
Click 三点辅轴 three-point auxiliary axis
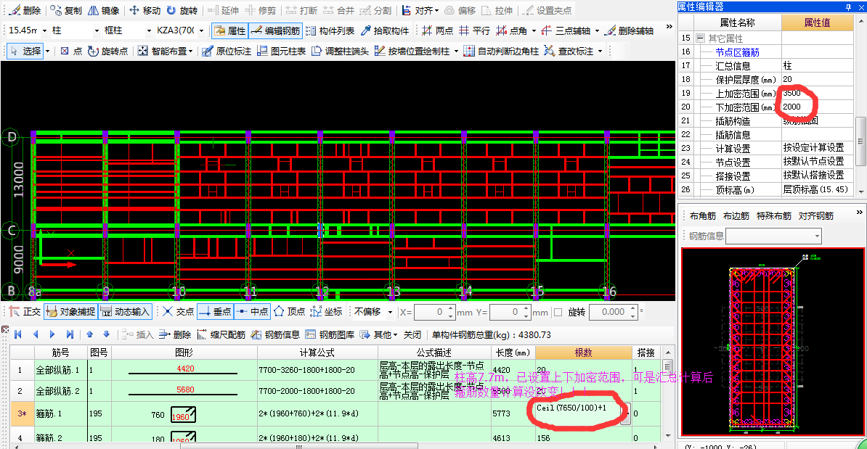point(566,31)
